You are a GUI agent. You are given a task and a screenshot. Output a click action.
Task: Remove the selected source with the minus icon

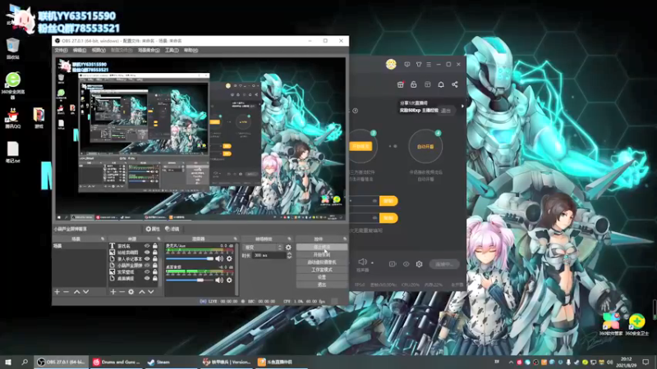[122, 292]
